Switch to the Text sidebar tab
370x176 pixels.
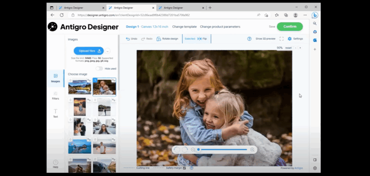click(x=56, y=113)
